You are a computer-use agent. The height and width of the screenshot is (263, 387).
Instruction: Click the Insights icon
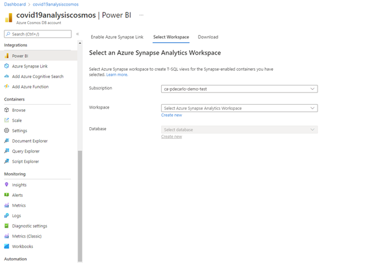click(7, 184)
